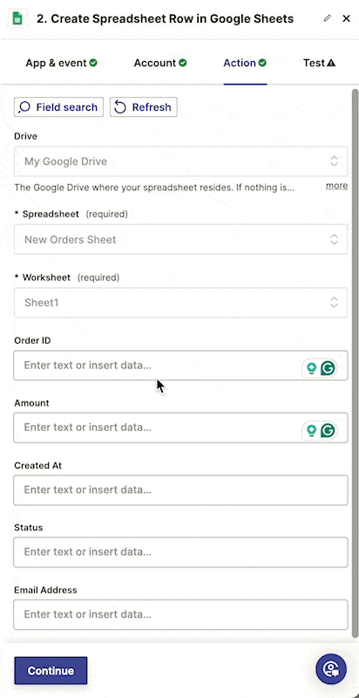Click the green check icon on Account tab
359x698 pixels.
(x=183, y=63)
